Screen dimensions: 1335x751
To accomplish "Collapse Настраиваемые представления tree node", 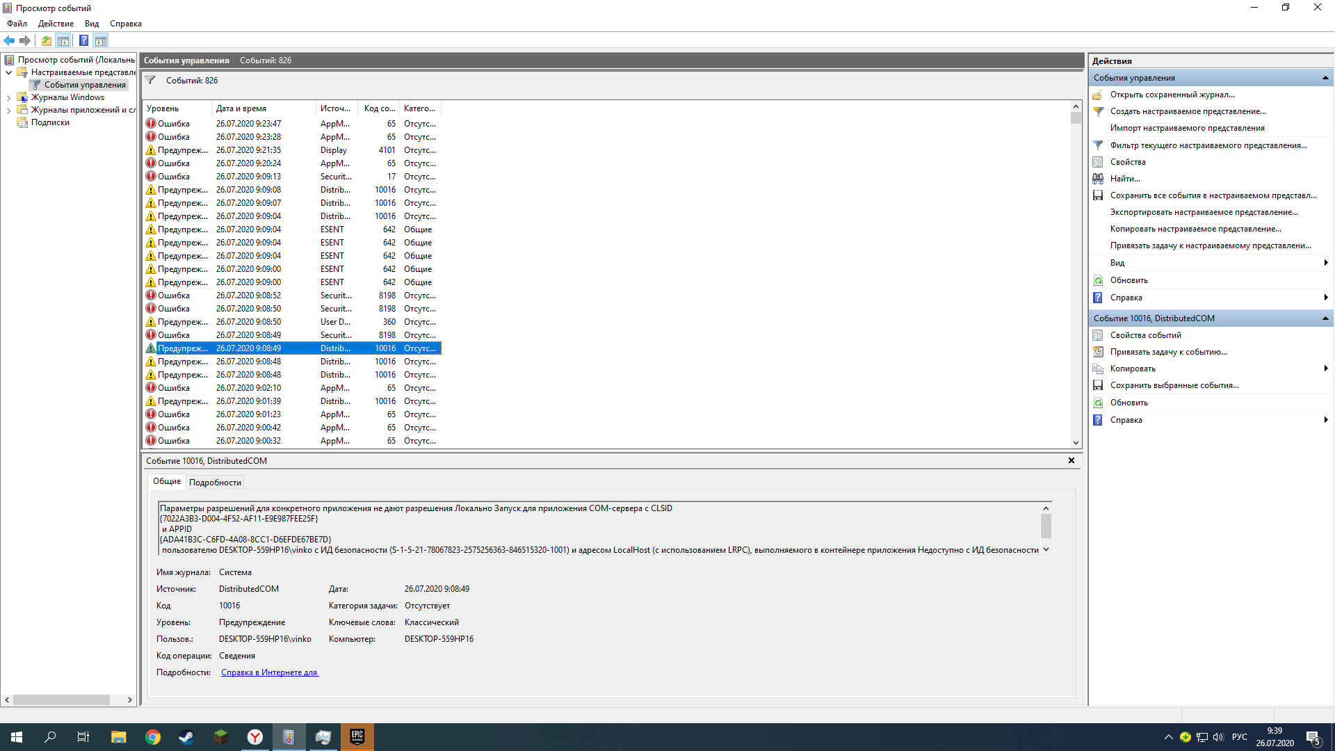I will coord(8,72).
